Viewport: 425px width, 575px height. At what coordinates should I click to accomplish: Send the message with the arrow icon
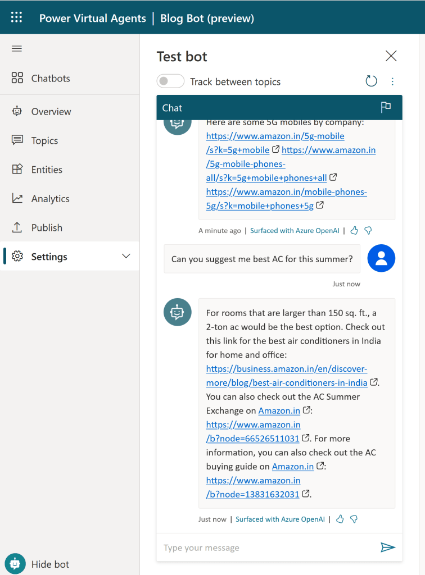point(388,547)
